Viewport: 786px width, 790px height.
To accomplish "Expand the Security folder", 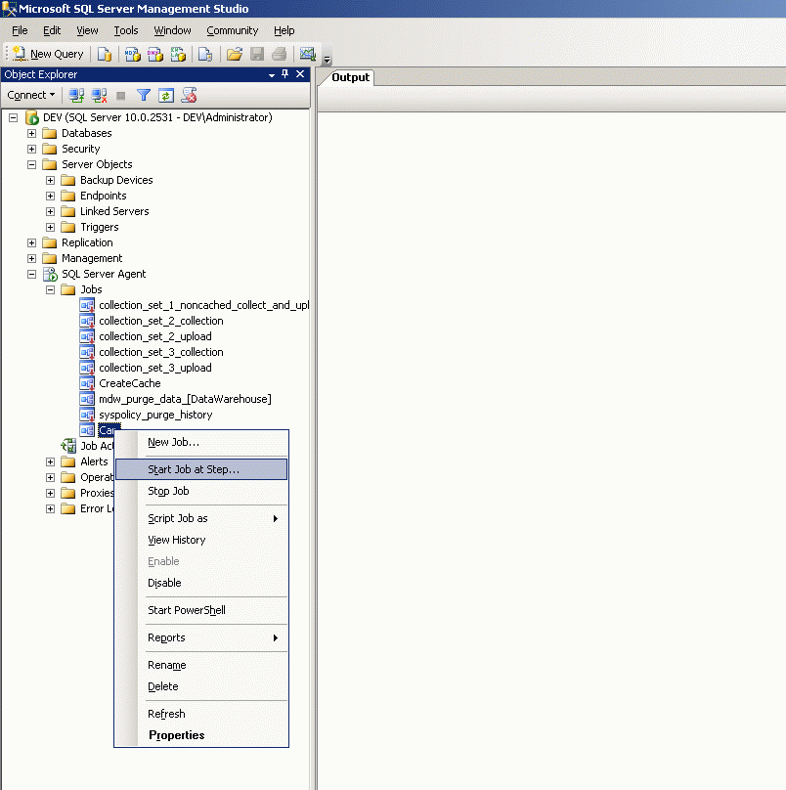I will 31,150.
